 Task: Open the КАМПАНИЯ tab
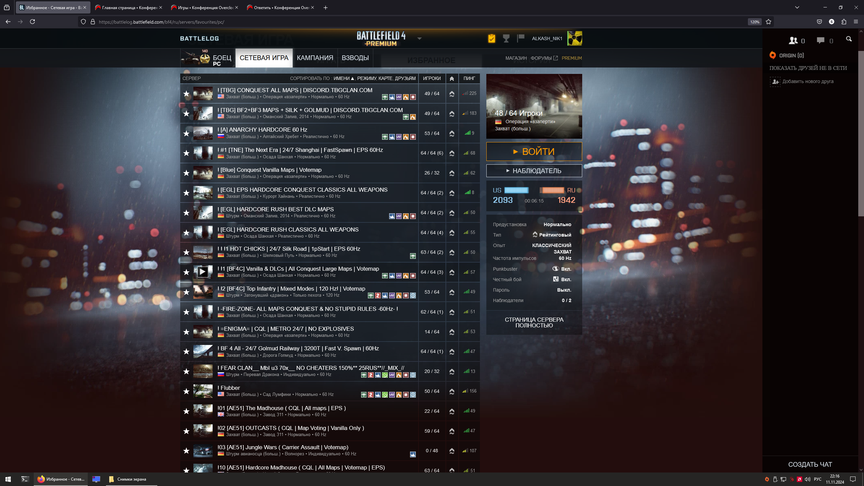315,58
